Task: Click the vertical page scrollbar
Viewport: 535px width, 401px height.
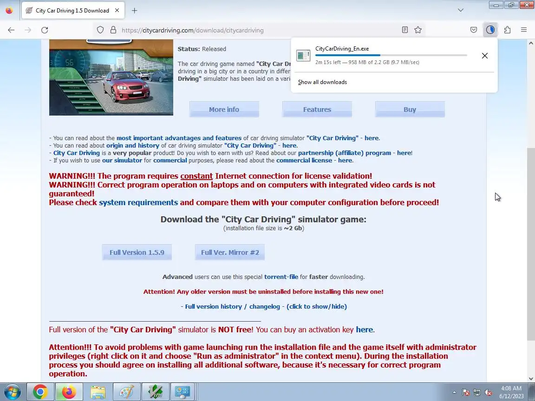Action: coord(530,244)
